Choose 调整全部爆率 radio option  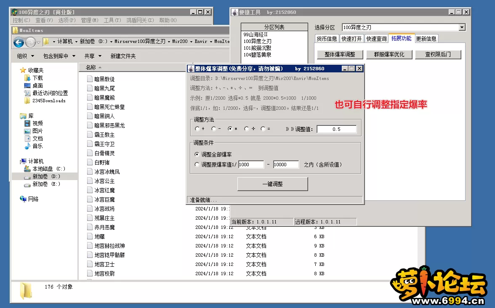(x=197, y=154)
